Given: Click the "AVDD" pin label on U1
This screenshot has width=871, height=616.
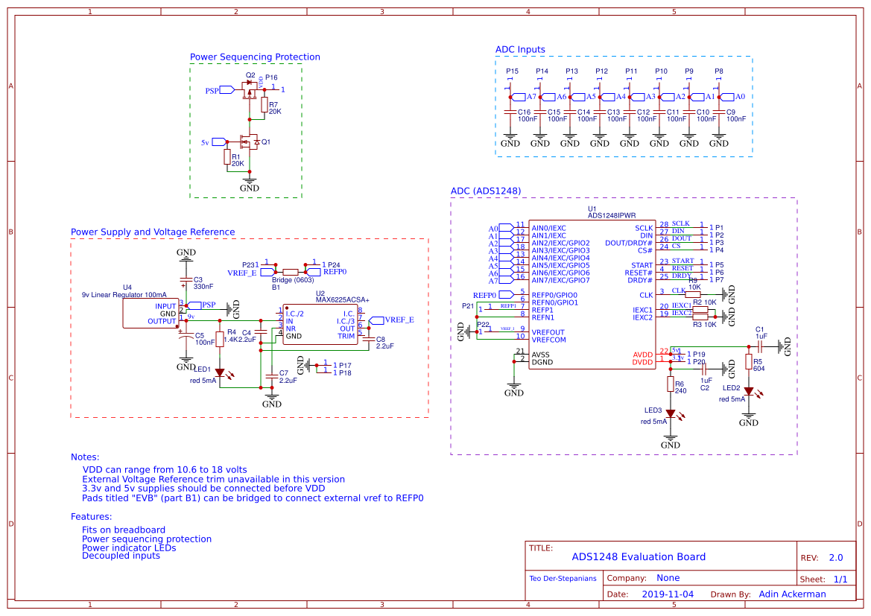Looking at the screenshot, I should pos(643,355).
